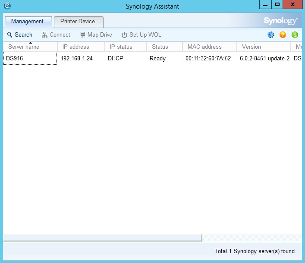Sort by IP address column header
The width and height of the screenshot is (305, 263).
[x=81, y=47]
